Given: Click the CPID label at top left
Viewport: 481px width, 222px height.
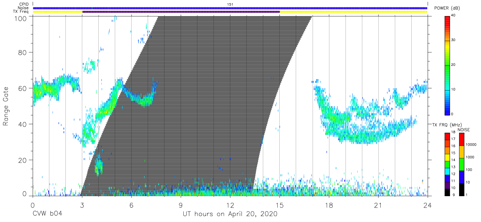Looking at the screenshot, I should click(24, 4).
